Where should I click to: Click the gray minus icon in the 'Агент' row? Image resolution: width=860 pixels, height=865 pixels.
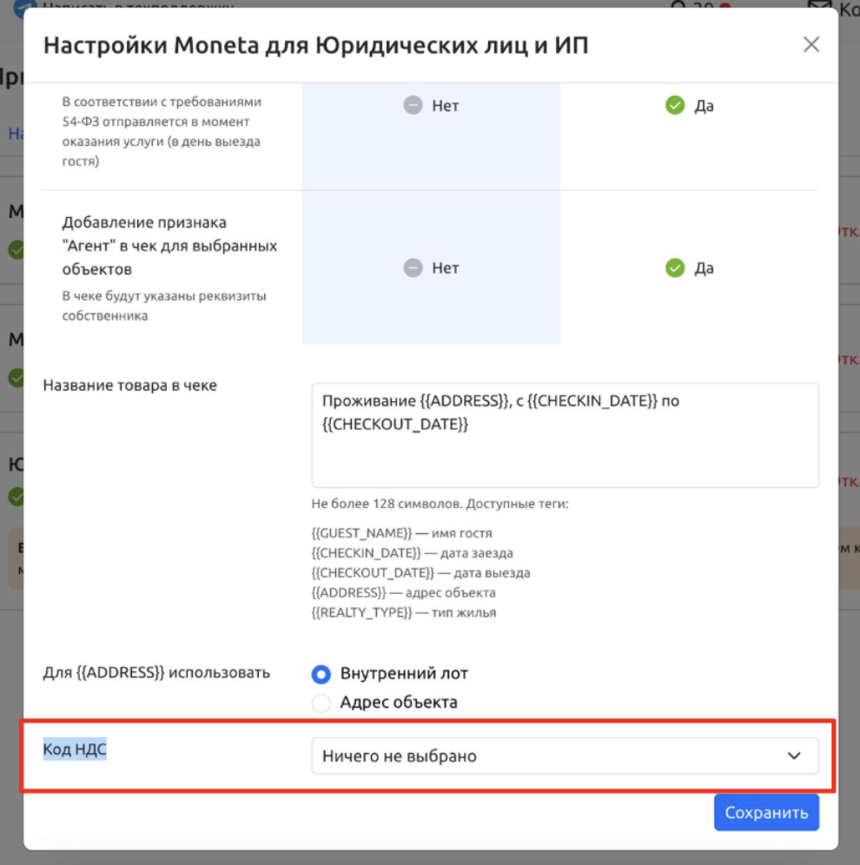pos(413,268)
